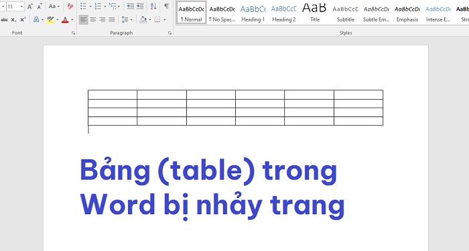Apply the Intense Emphasis style
This screenshot has height=251, width=469.
tap(438, 13)
